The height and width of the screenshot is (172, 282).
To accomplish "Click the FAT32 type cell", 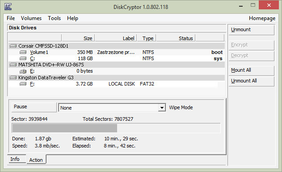I will pos(147,84).
